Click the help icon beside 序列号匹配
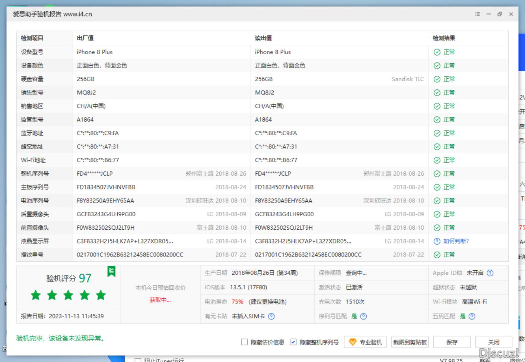The width and height of the screenshot is (525, 362). (364, 316)
